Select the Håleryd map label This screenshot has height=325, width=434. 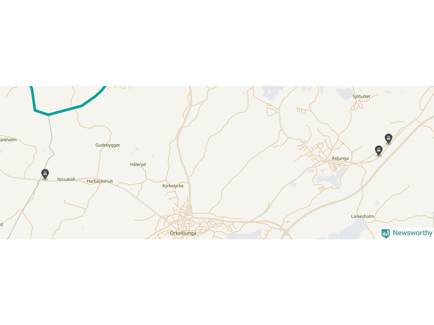138,165
